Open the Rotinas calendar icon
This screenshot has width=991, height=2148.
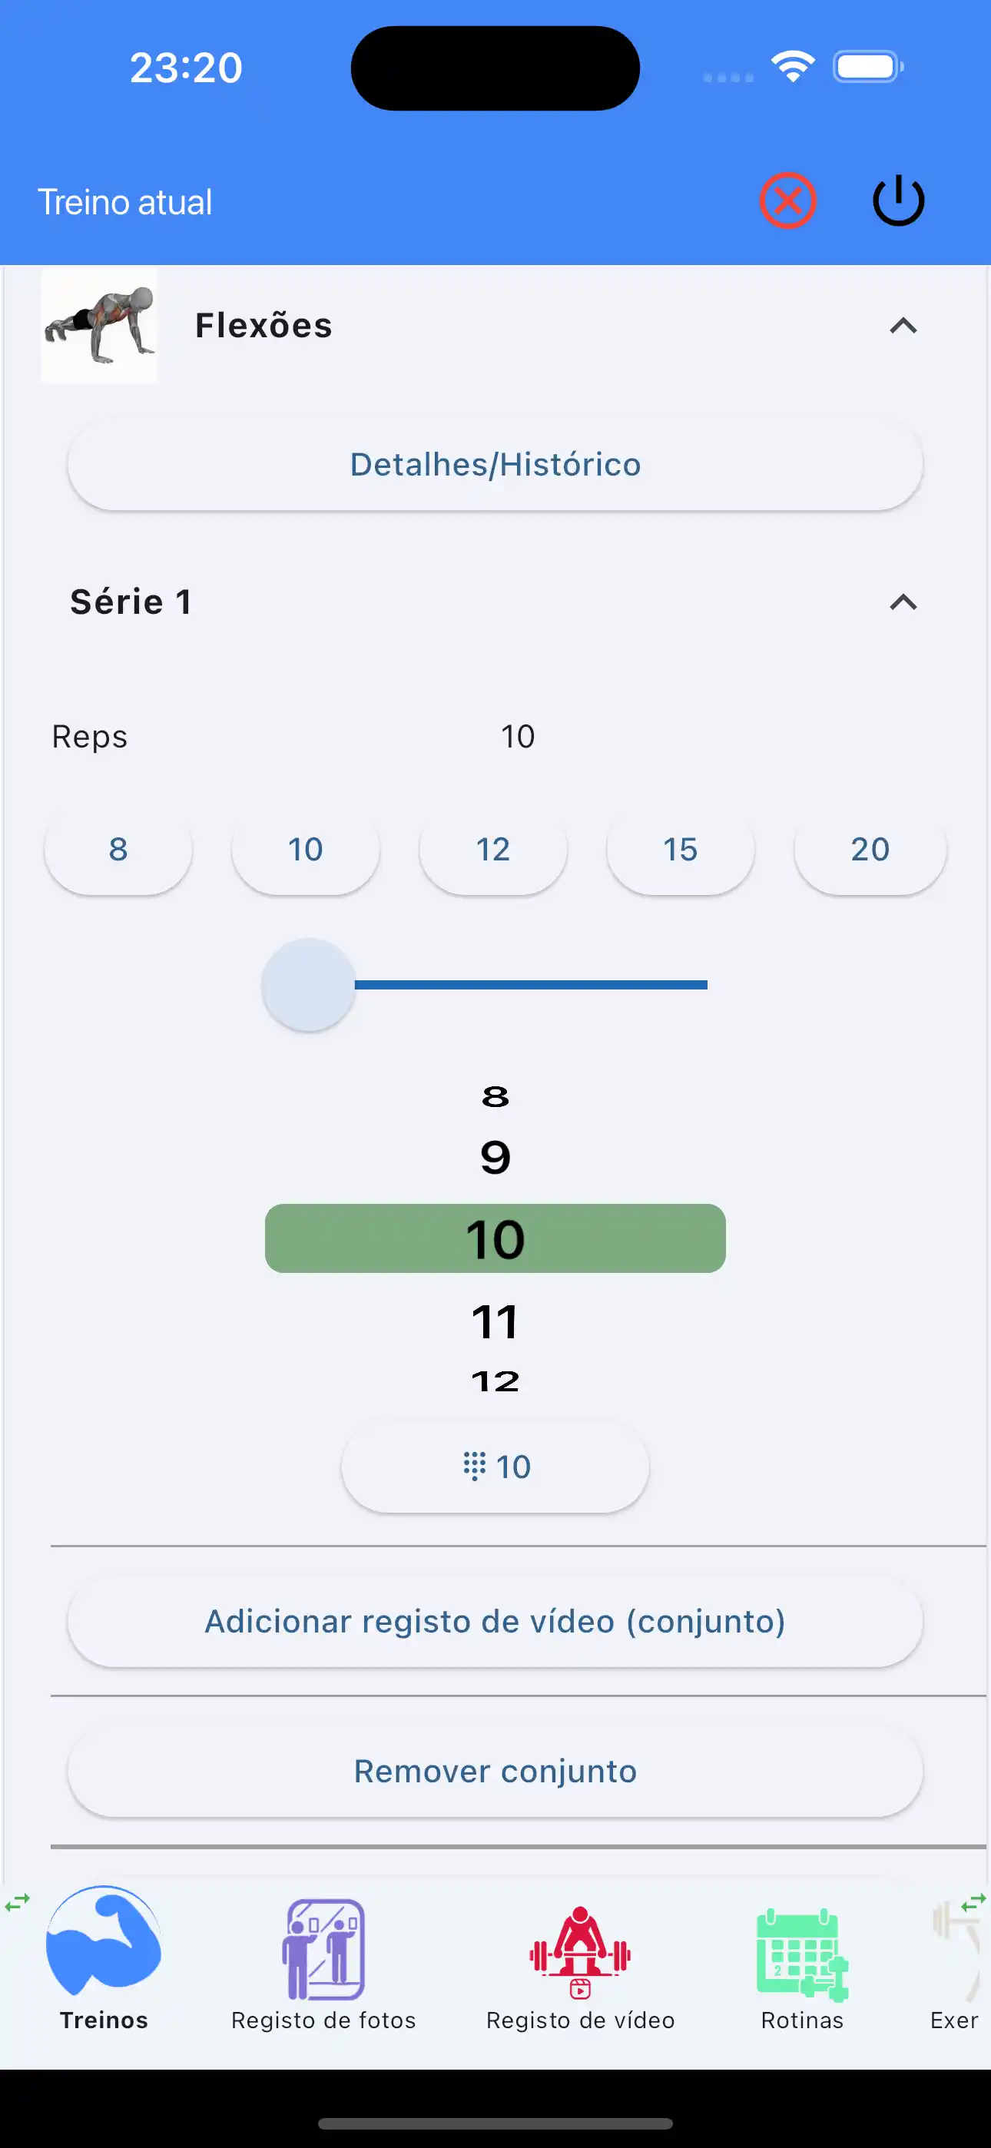pyautogui.click(x=802, y=1954)
